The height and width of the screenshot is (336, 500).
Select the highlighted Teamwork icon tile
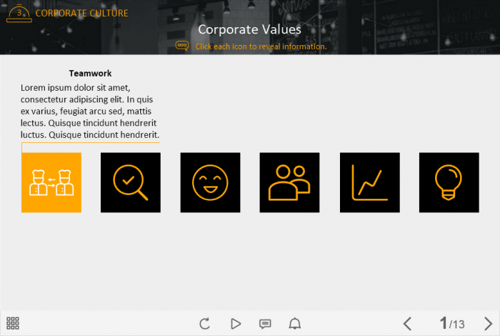coord(51,182)
